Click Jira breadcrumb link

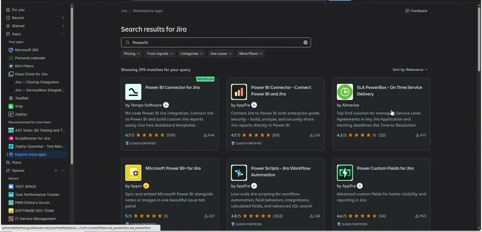(124, 11)
